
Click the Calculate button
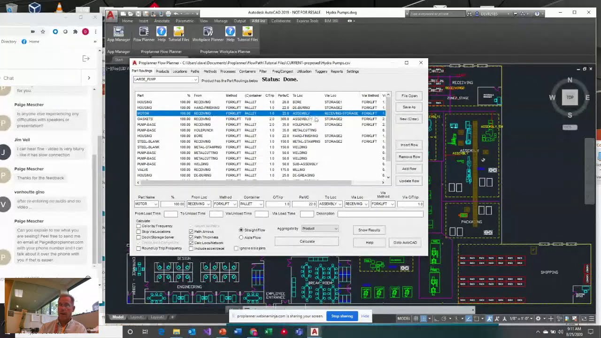(x=307, y=241)
